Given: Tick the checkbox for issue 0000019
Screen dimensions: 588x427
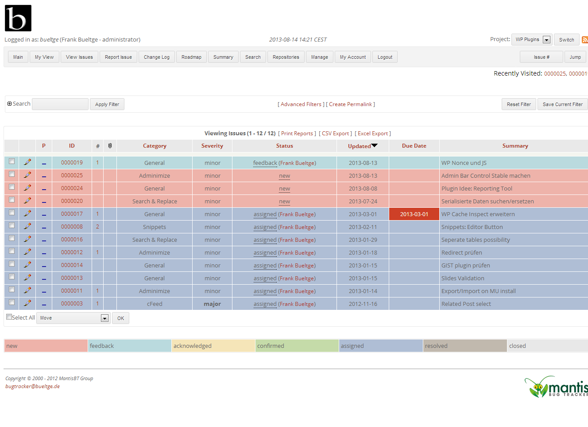Looking at the screenshot, I should coord(12,161).
